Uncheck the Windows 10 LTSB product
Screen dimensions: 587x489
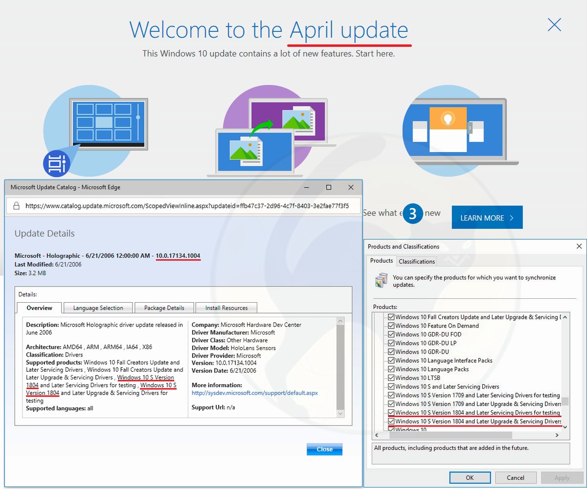pos(391,378)
